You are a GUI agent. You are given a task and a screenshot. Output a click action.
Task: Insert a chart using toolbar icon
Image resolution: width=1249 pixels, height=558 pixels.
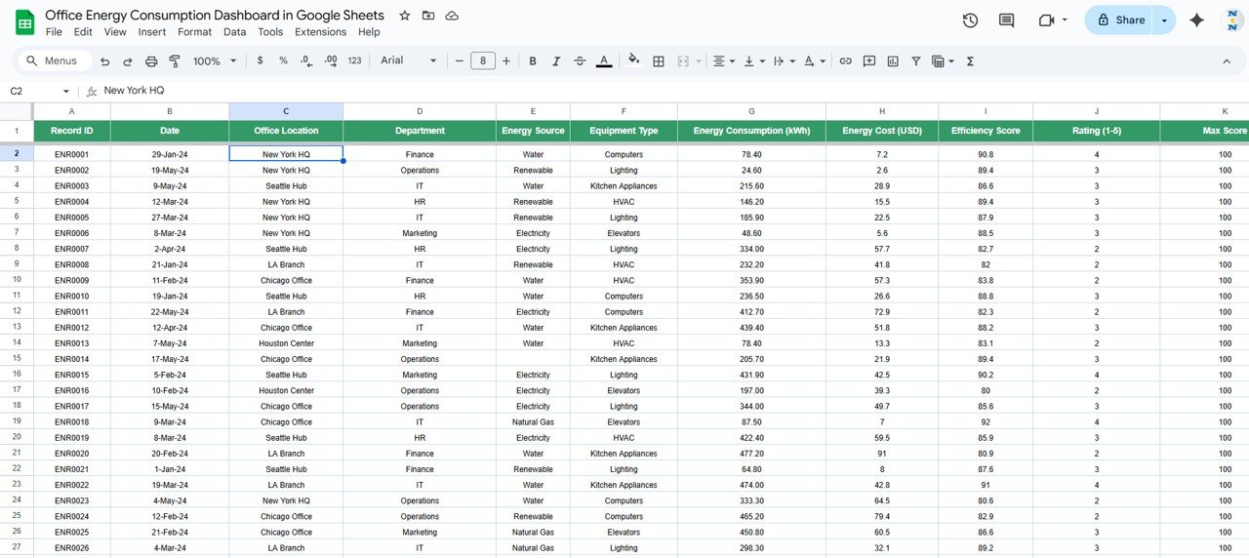pyautogui.click(x=893, y=60)
